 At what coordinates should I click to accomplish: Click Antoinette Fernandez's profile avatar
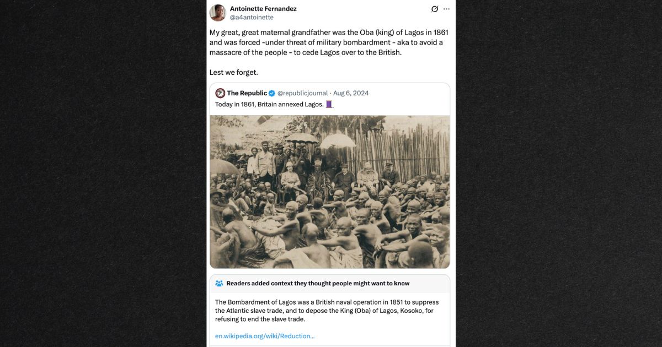pyautogui.click(x=218, y=13)
